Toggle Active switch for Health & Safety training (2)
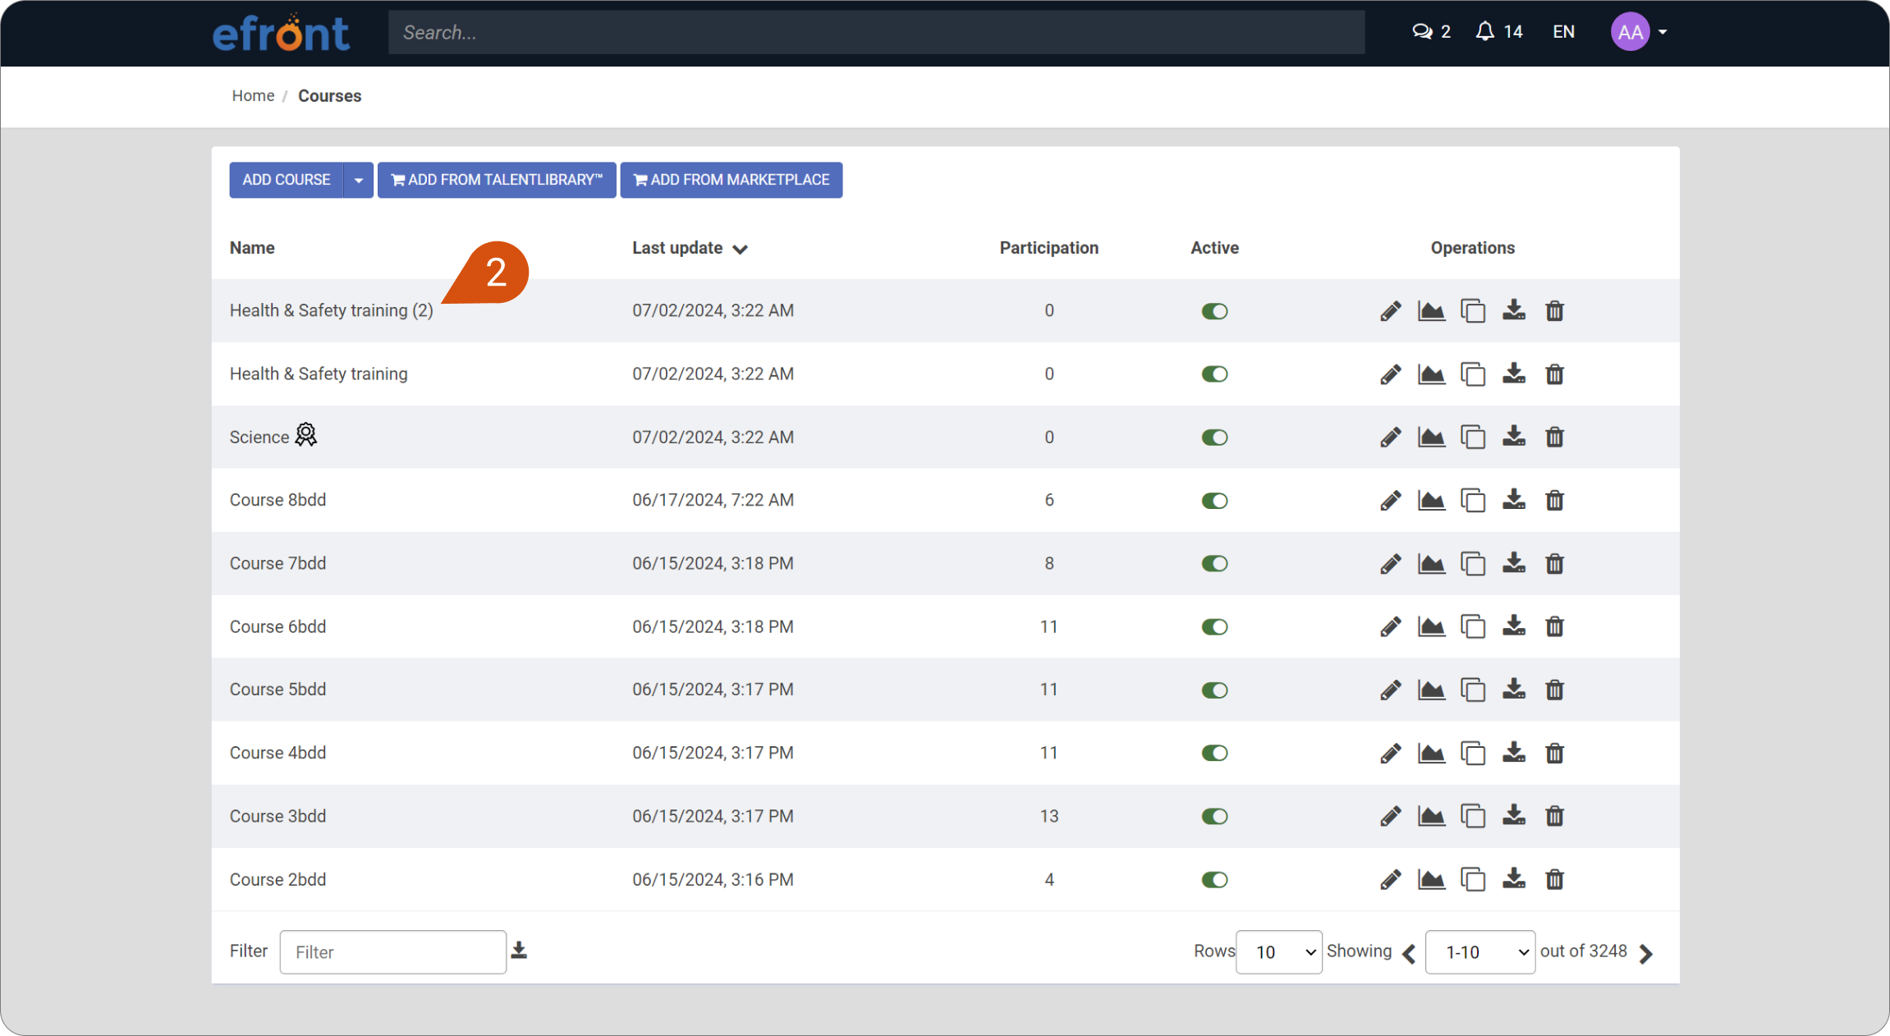This screenshot has height=1036, width=1890. 1214,311
